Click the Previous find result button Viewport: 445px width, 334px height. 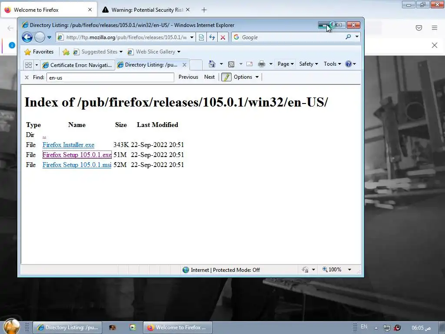[x=188, y=77]
